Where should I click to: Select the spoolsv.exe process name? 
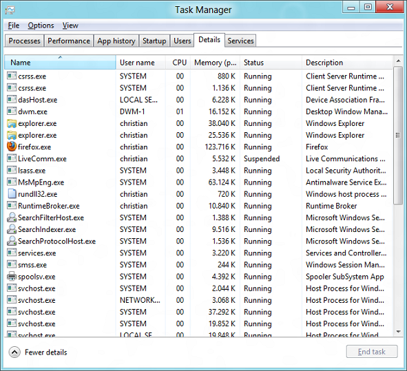coord(36,277)
